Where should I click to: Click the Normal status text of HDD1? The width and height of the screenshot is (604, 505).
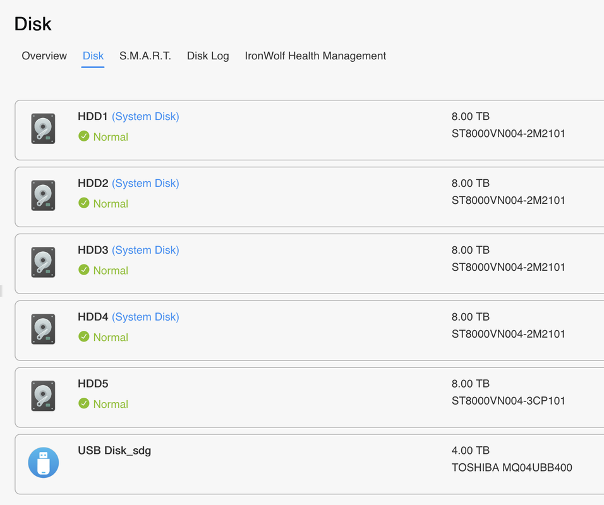click(111, 136)
